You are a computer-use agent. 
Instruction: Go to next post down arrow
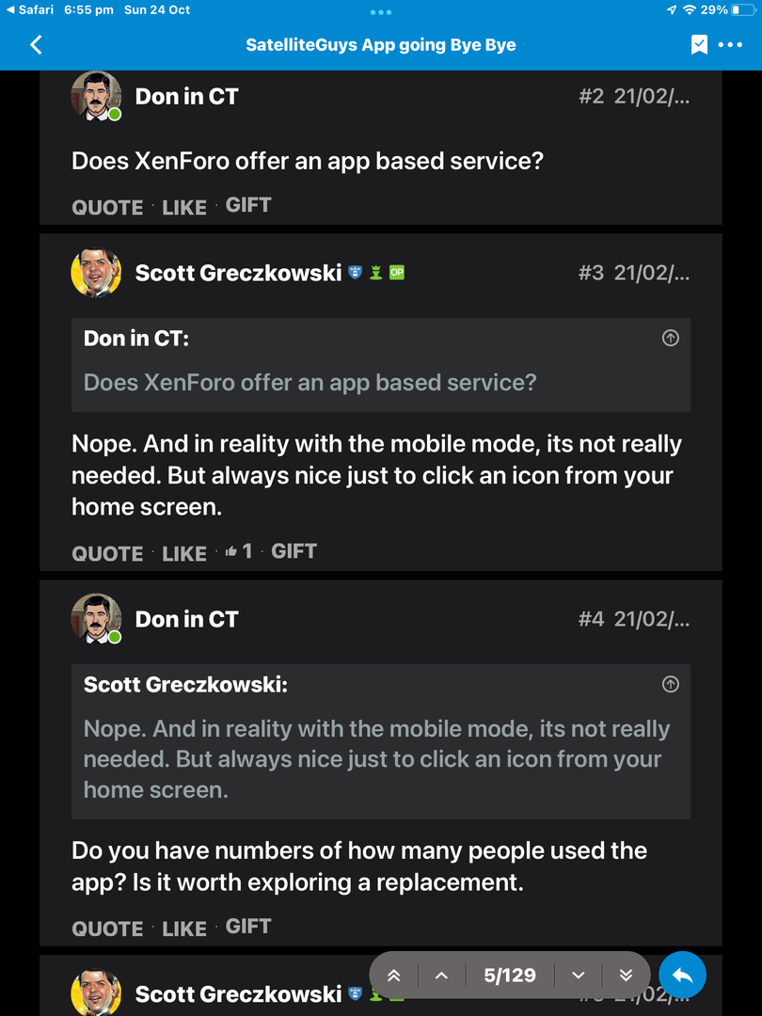click(579, 976)
